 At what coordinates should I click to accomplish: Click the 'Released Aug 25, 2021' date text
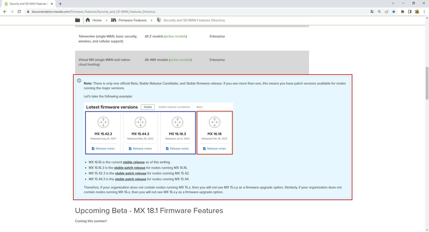pyautogui.click(x=103, y=138)
